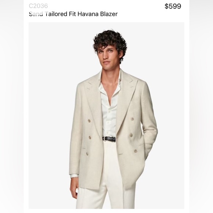Open the blazer product photo
This screenshot has height=213, width=213.
tap(106, 115)
